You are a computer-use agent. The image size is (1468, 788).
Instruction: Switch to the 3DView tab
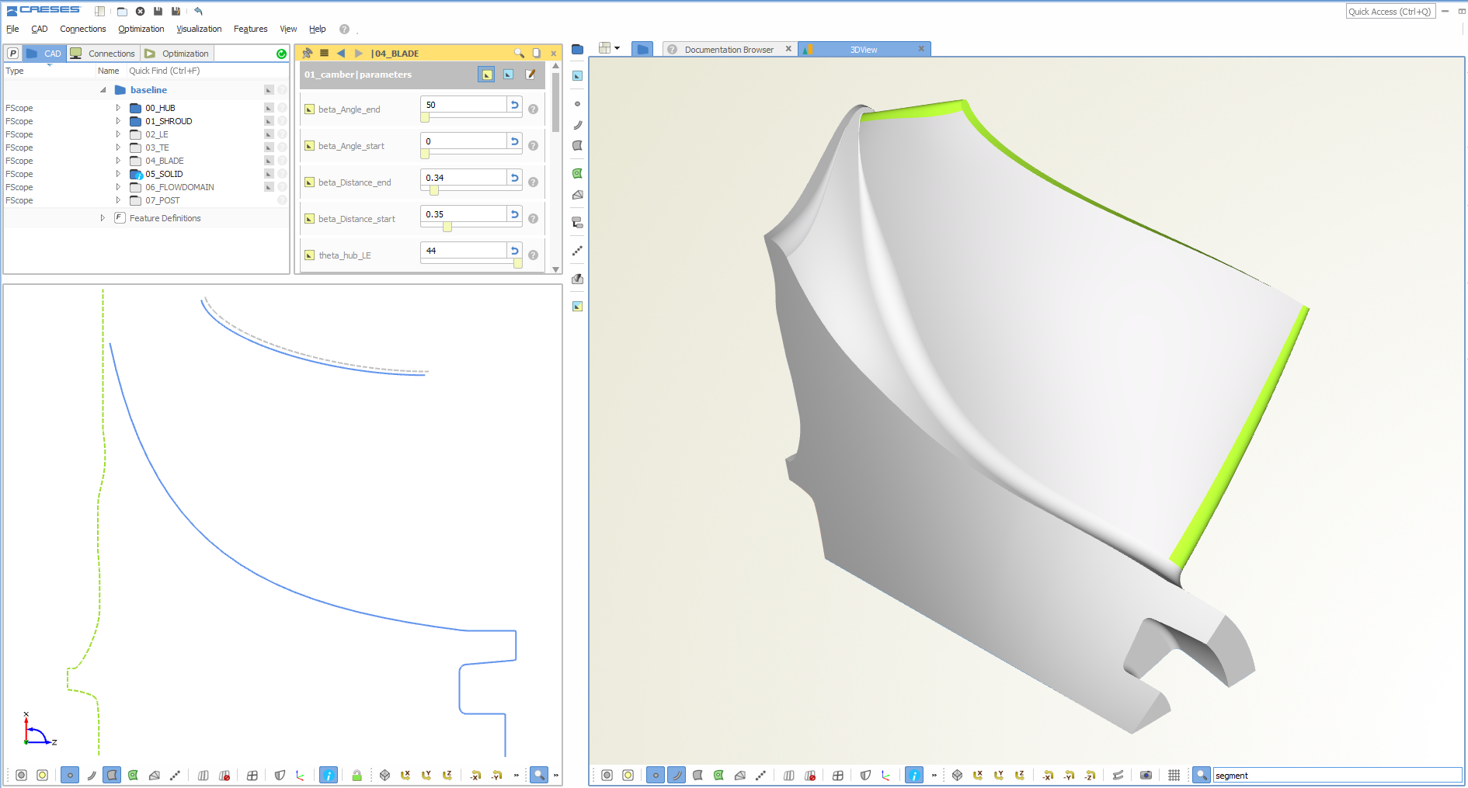pos(864,50)
